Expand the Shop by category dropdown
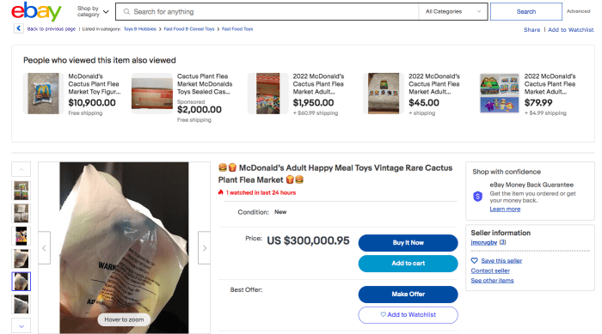The image size is (602, 334). 93,11
